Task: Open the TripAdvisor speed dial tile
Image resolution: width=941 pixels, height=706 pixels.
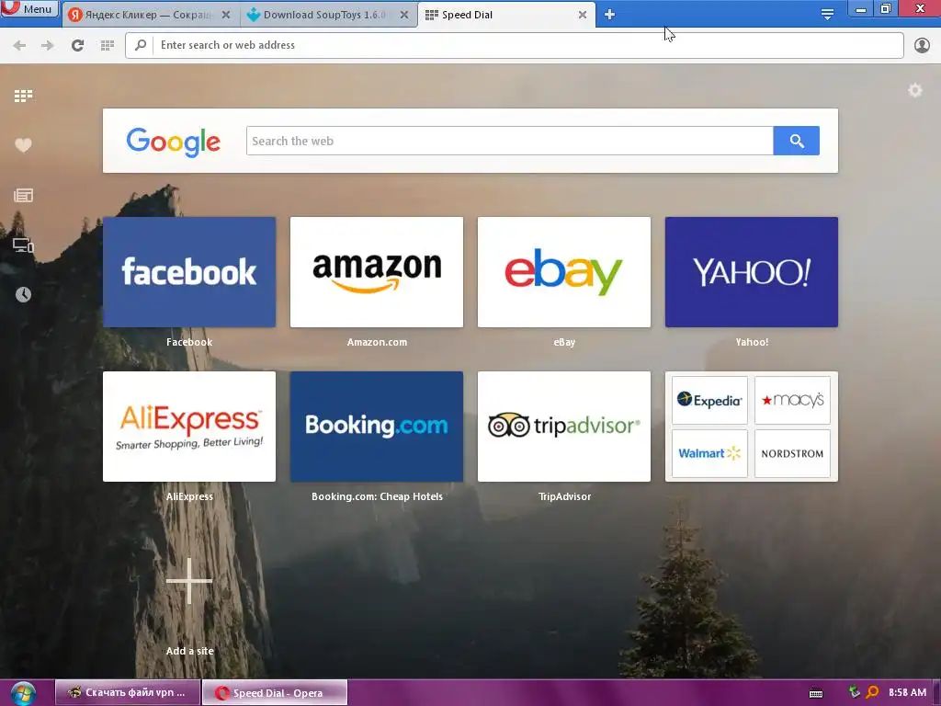Action: click(x=564, y=427)
